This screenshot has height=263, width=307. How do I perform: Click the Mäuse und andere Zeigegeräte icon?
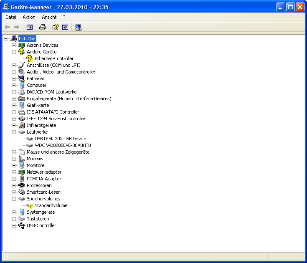pyautogui.click(x=22, y=152)
